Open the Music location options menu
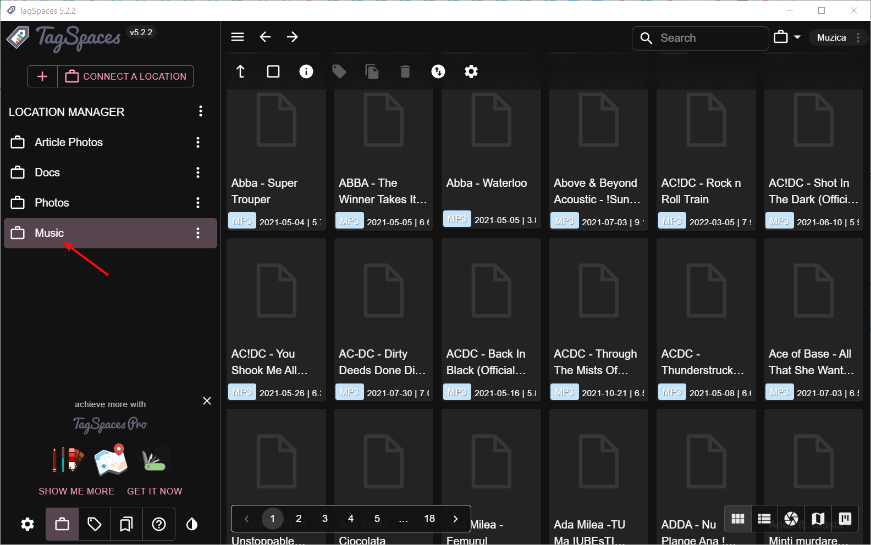 198,233
